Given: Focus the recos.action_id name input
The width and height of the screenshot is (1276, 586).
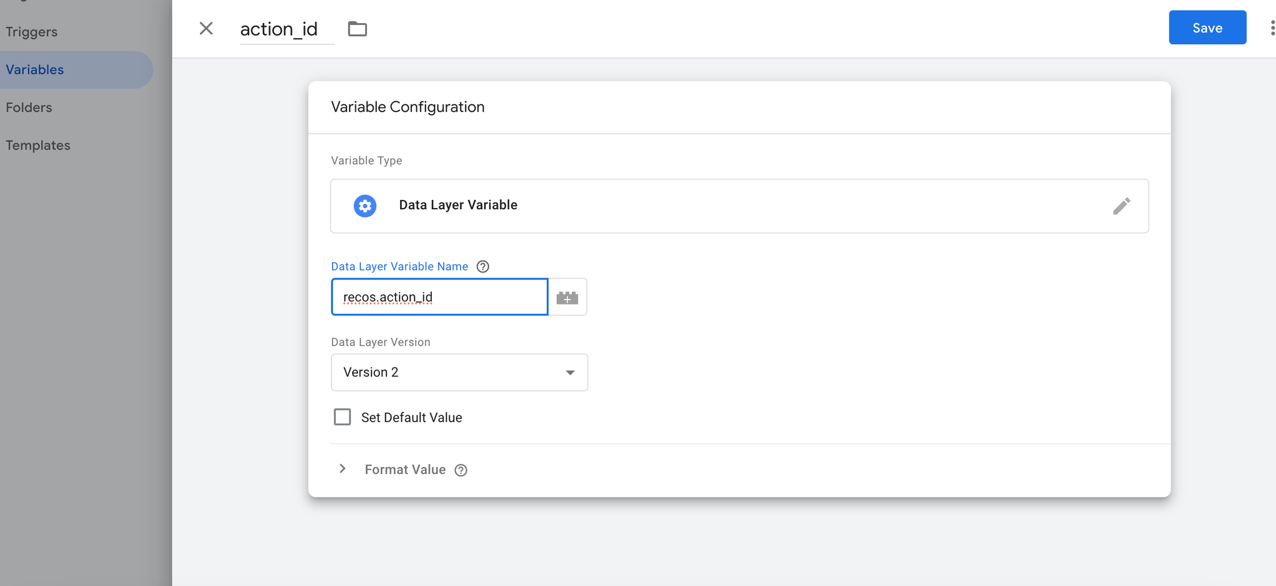Looking at the screenshot, I should tap(439, 297).
